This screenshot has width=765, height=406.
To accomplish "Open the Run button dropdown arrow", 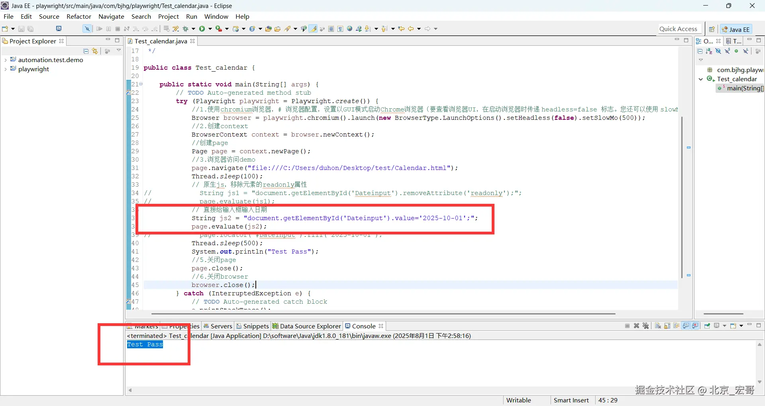I will pos(210,29).
